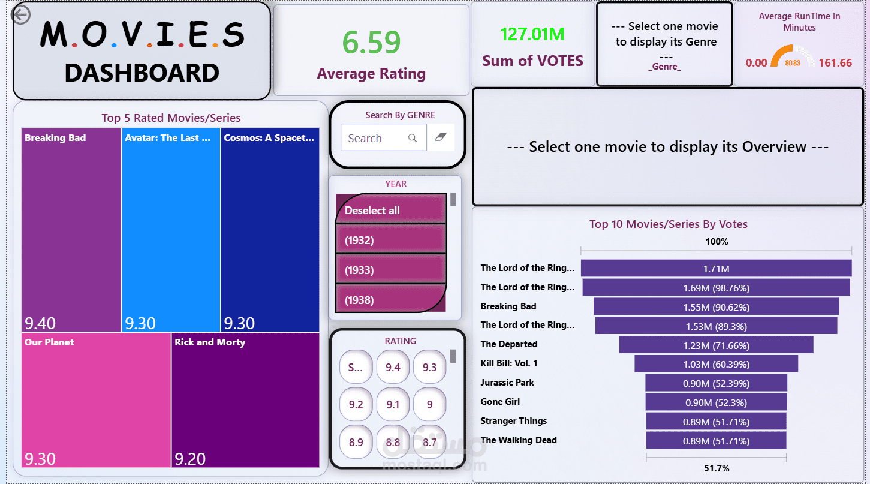The height and width of the screenshot is (484, 870).
Task: Click the 1.71M funnel bar
Action: pos(716,268)
